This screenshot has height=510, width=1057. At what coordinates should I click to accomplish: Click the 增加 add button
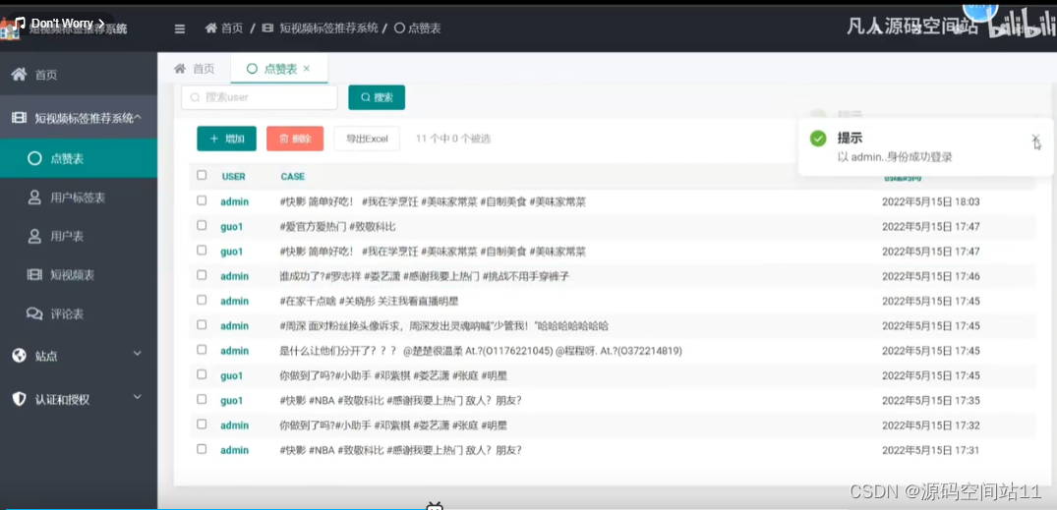pos(226,139)
